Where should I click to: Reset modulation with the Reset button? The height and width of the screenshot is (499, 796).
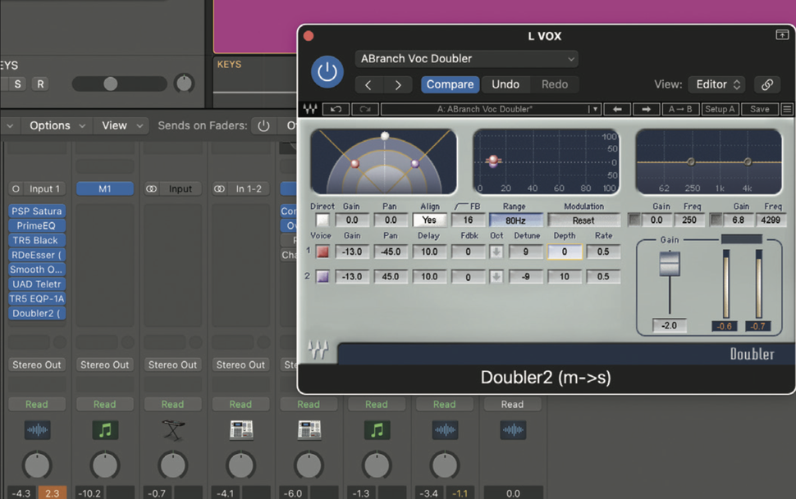tap(584, 219)
